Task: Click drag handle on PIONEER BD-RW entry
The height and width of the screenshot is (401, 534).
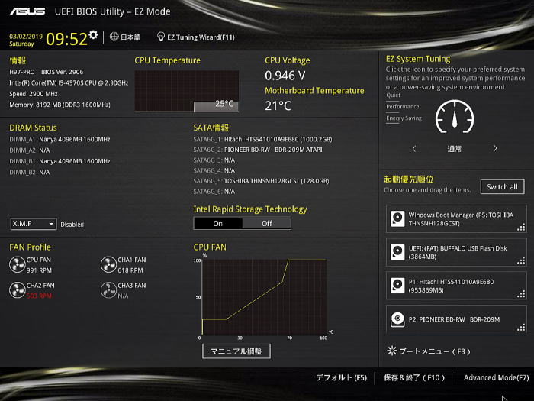Action: pyautogui.click(x=521, y=328)
